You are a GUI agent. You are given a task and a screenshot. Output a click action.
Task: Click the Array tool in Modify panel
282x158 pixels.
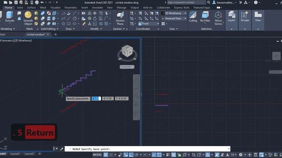tap(106, 24)
